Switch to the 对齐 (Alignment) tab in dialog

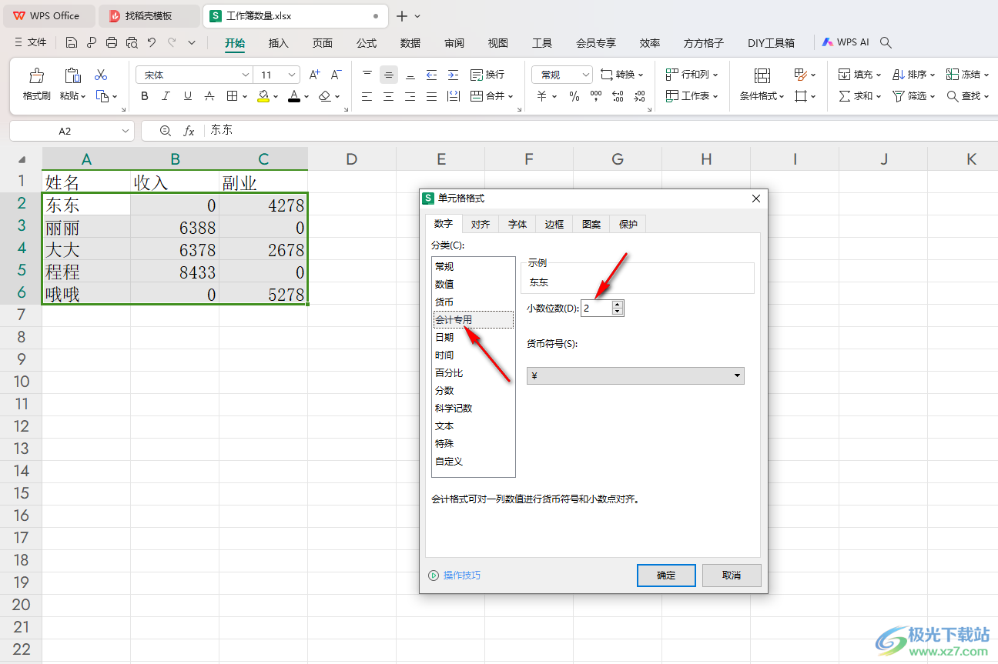(x=481, y=224)
